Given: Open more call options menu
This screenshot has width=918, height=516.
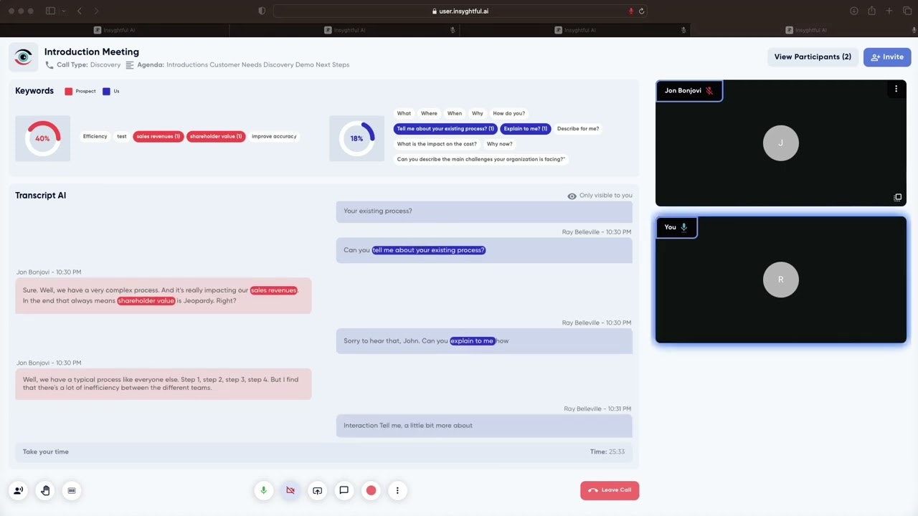Looking at the screenshot, I should click(x=397, y=490).
